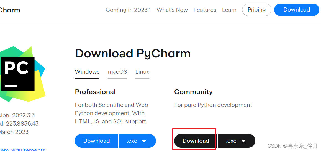The width and height of the screenshot is (321, 151).
Task: Select the Windows tab
Action: pos(87,72)
